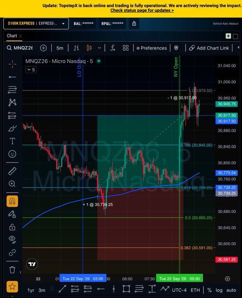The width and height of the screenshot is (242, 298).
Task: Toggle the account lock icon
Action: (134, 24)
